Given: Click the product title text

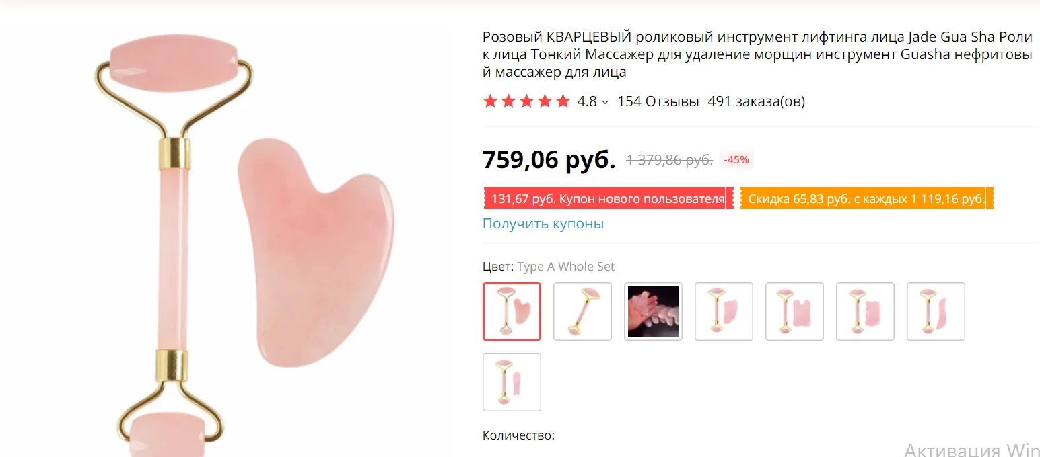Looking at the screenshot, I should click(x=757, y=54).
